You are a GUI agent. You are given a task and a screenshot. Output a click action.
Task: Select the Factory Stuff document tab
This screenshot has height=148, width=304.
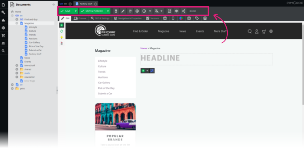[x=86, y=4]
